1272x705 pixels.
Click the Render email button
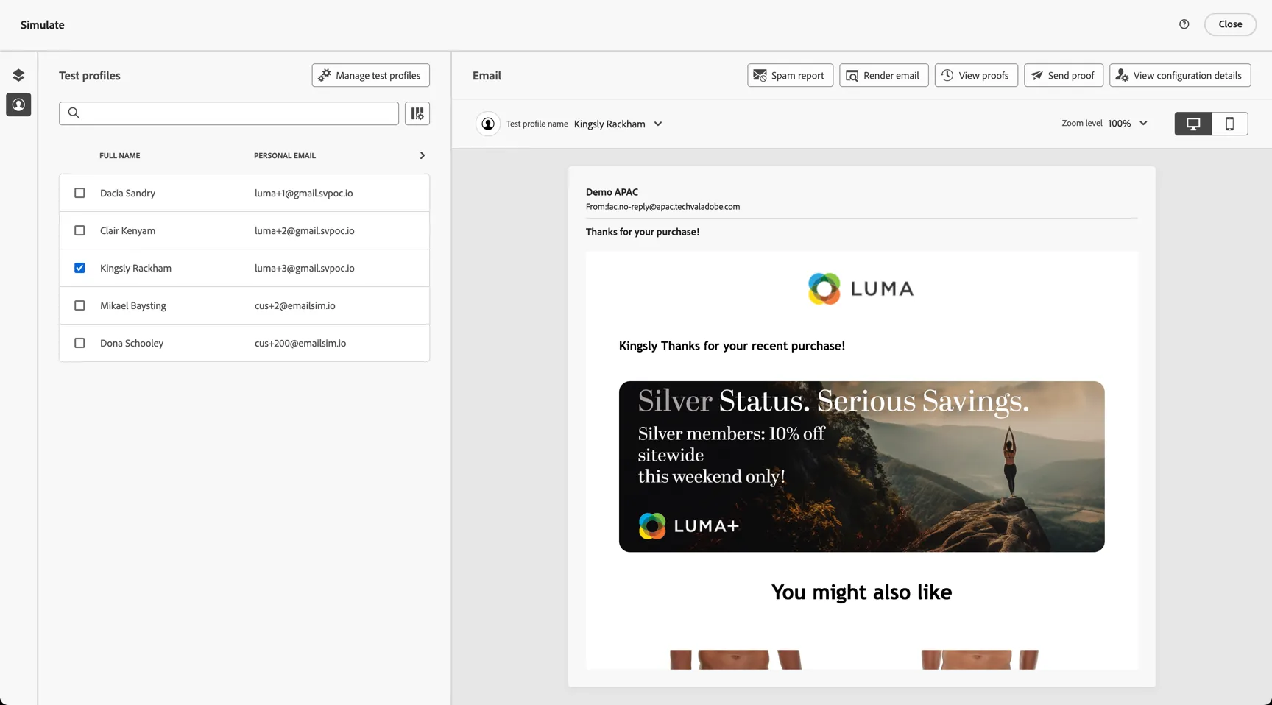(x=884, y=75)
